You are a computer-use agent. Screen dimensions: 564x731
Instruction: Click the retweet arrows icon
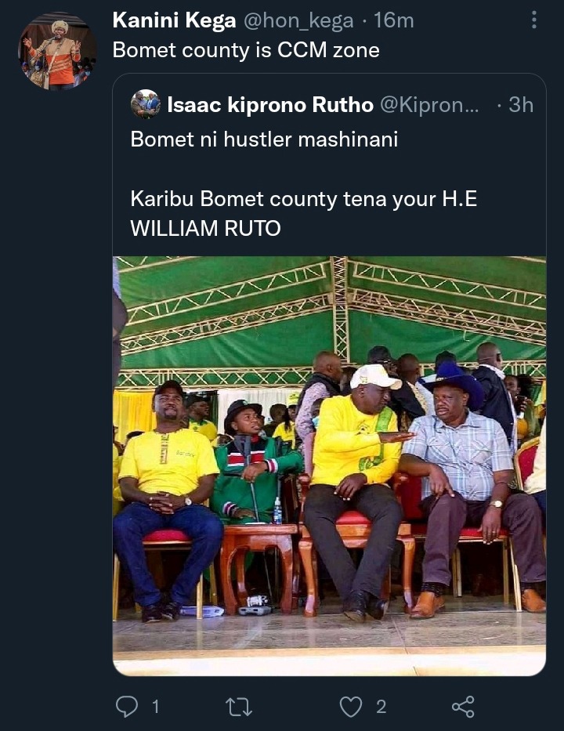pyautogui.click(x=239, y=707)
